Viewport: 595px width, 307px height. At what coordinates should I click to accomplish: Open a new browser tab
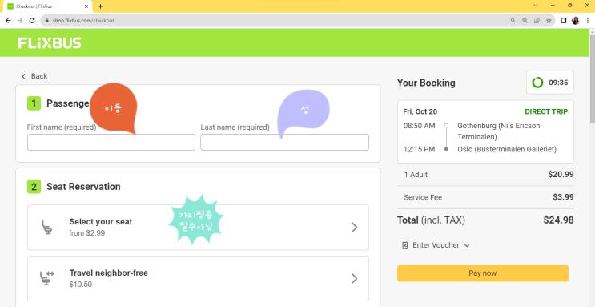[100, 6]
